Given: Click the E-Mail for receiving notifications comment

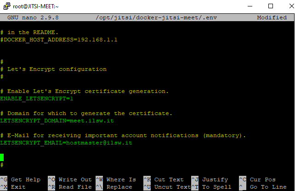Looking at the screenshot, I should [x=123, y=136].
